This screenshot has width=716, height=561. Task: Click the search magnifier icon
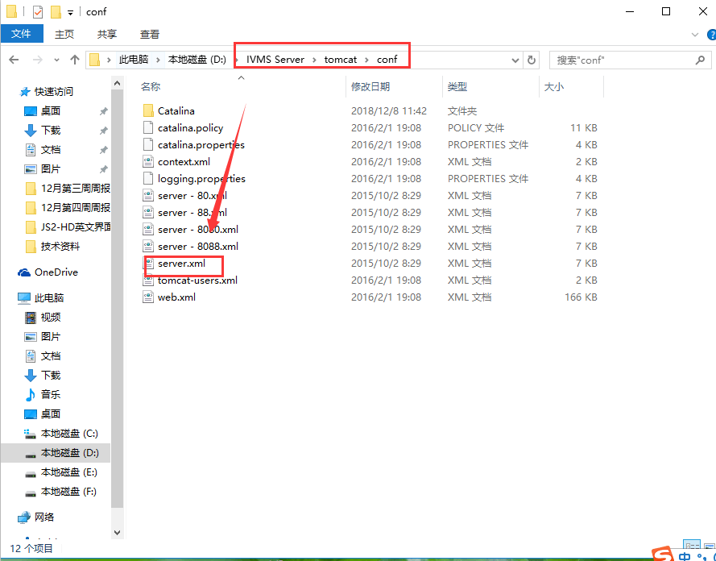700,60
